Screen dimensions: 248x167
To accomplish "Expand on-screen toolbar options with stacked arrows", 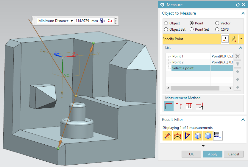I will (x=116, y=21).
